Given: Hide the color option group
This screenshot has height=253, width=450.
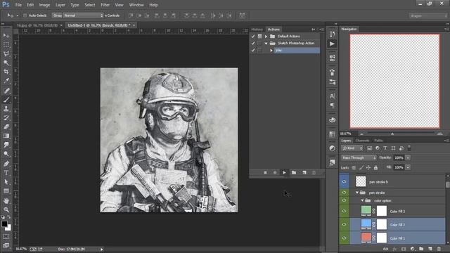Looking at the screenshot, I should 344,200.
